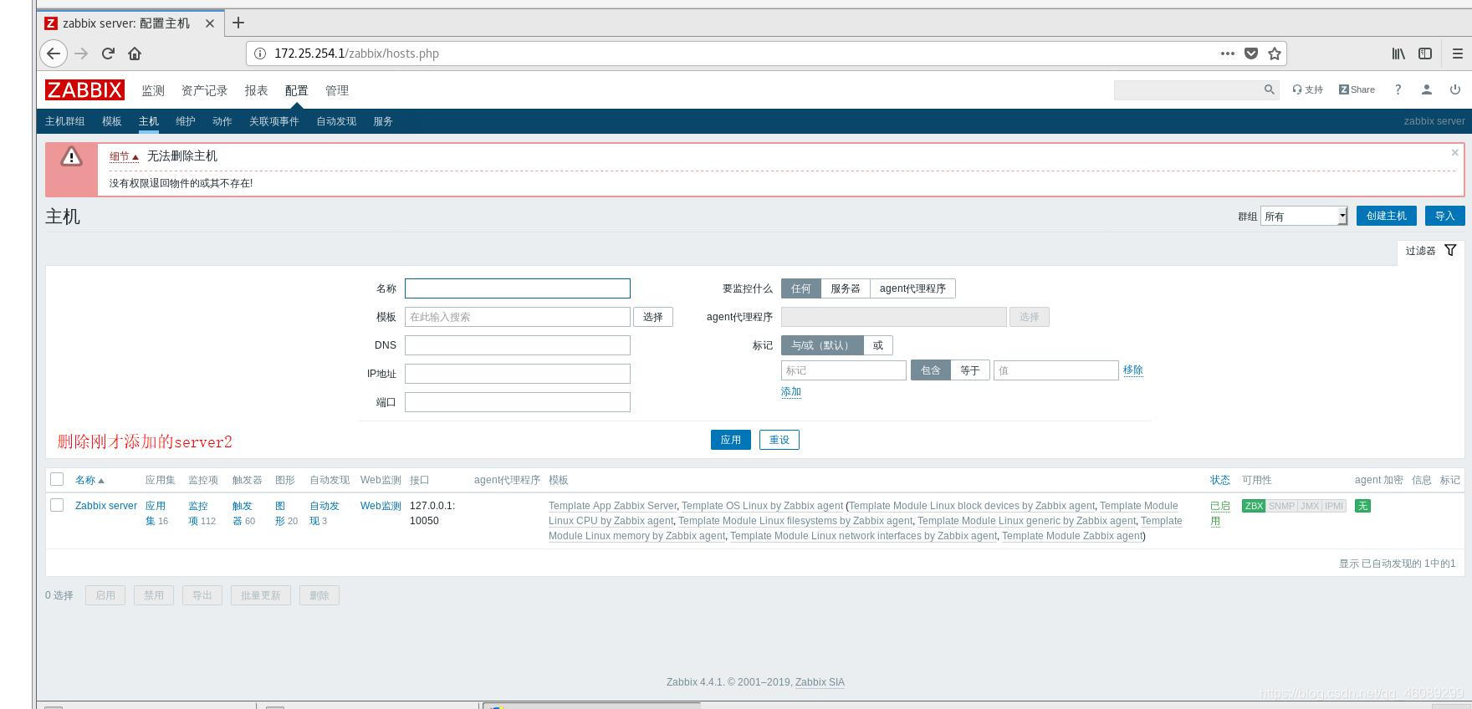Open a new browser tab
1472x709 pixels.
(x=238, y=23)
